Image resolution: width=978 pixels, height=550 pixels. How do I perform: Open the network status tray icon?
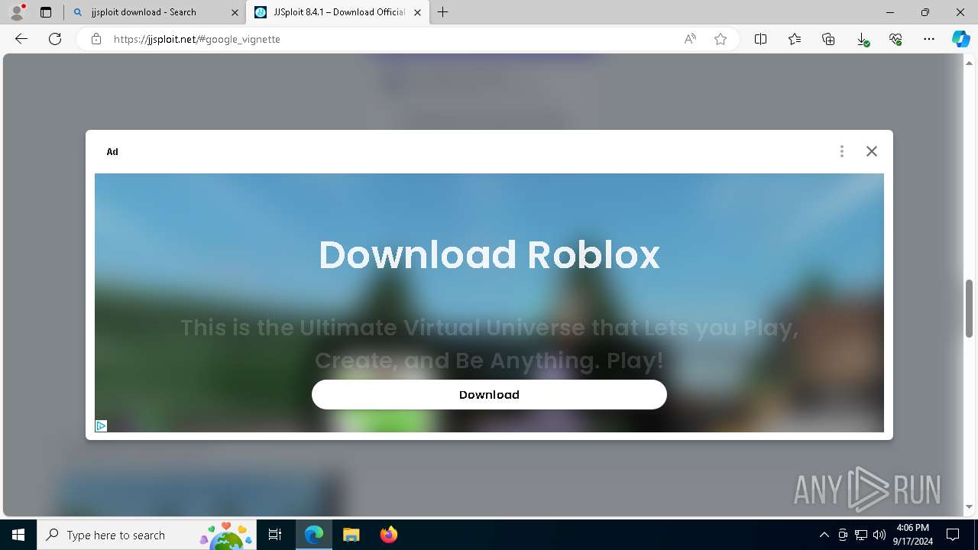pyautogui.click(x=861, y=535)
